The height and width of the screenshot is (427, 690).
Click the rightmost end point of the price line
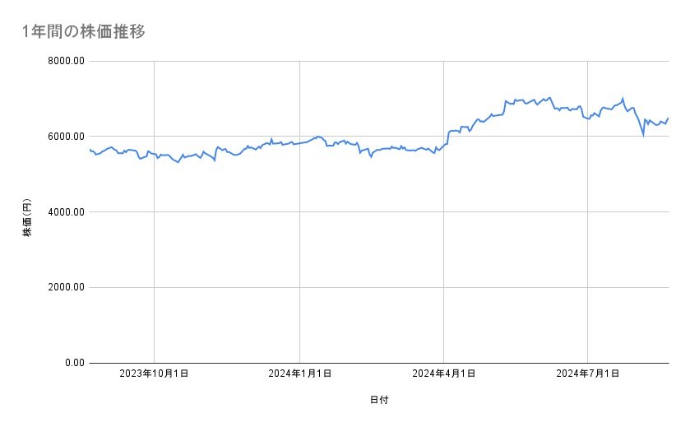pyautogui.click(x=668, y=118)
